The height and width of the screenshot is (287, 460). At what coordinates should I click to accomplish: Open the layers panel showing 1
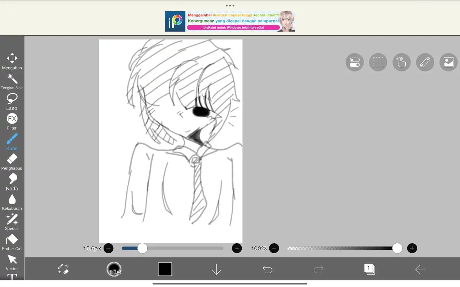coord(369,269)
